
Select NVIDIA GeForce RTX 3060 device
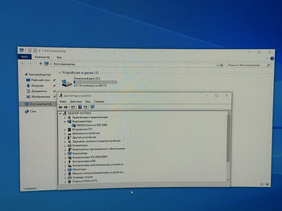[92, 125]
